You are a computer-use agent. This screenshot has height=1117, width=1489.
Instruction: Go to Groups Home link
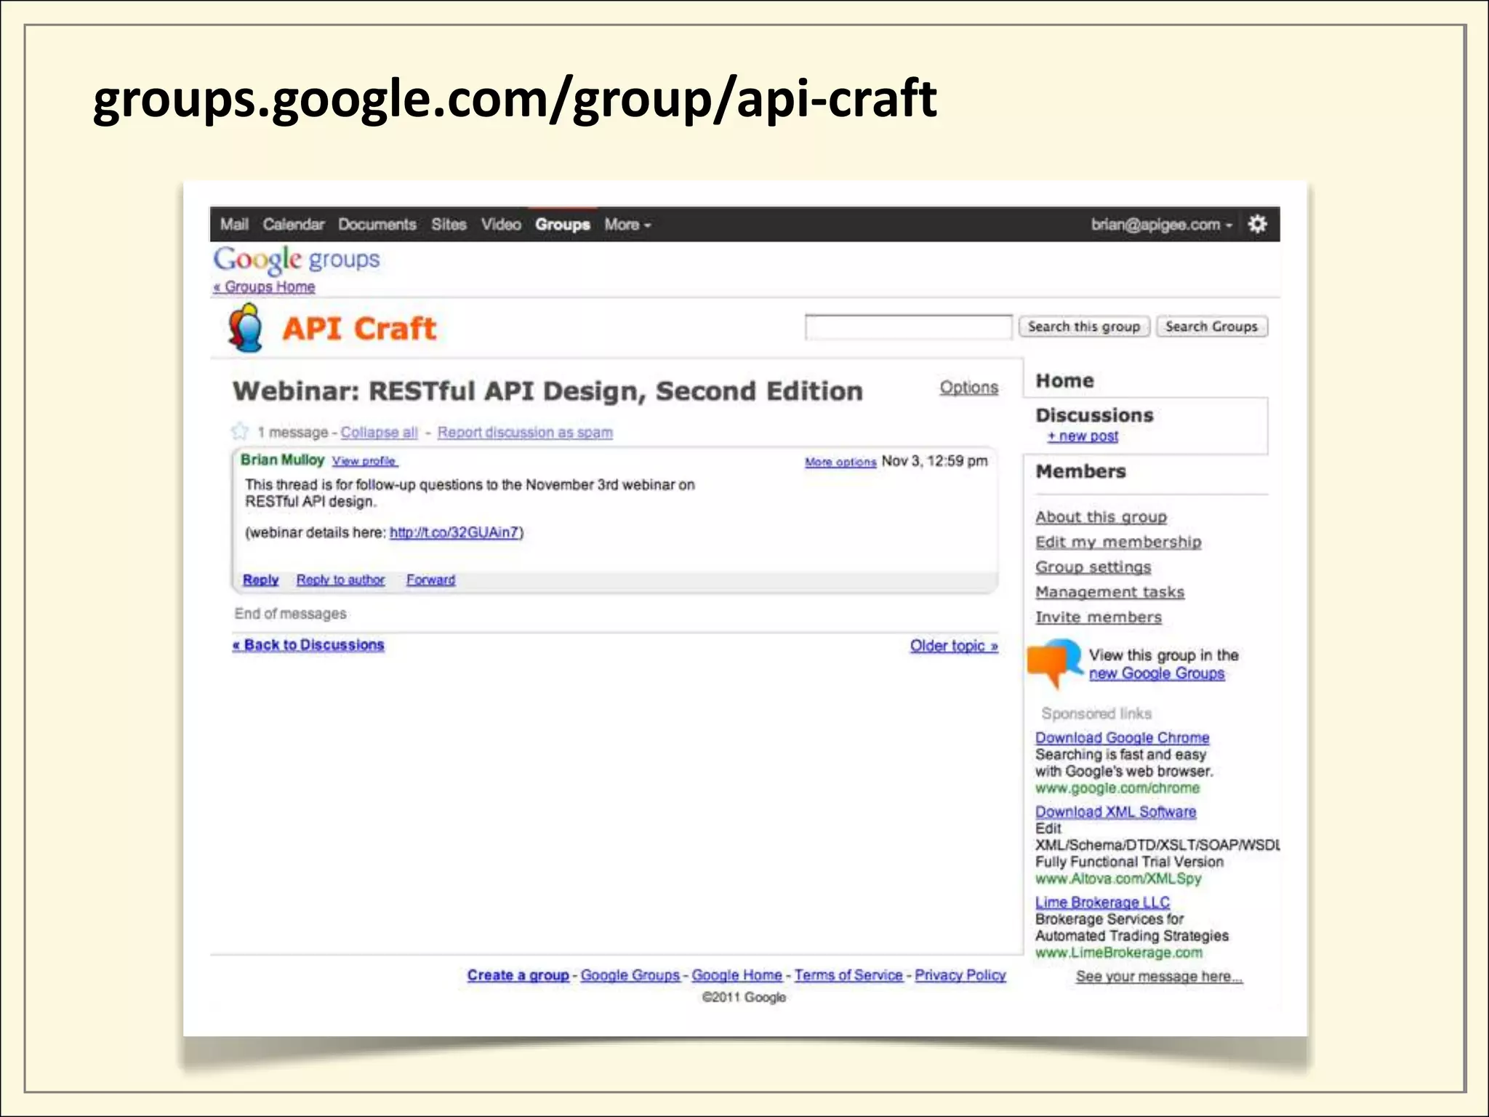coord(264,287)
